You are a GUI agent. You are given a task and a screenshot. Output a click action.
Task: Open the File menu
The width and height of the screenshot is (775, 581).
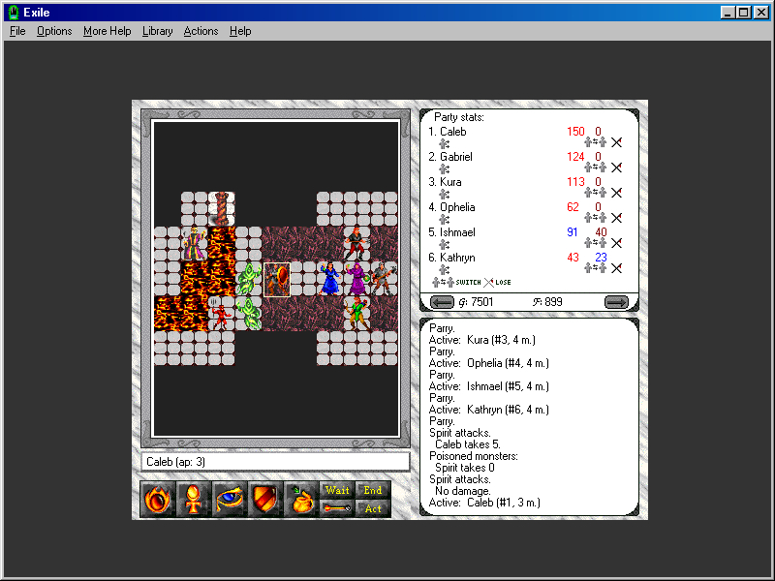pyautogui.click(x=17, y=31)
